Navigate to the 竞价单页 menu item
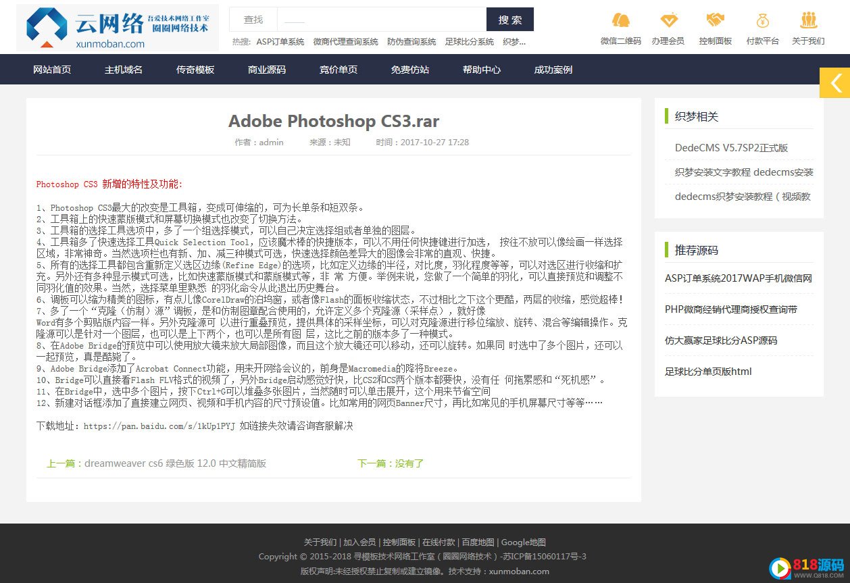 click(339, 70)
